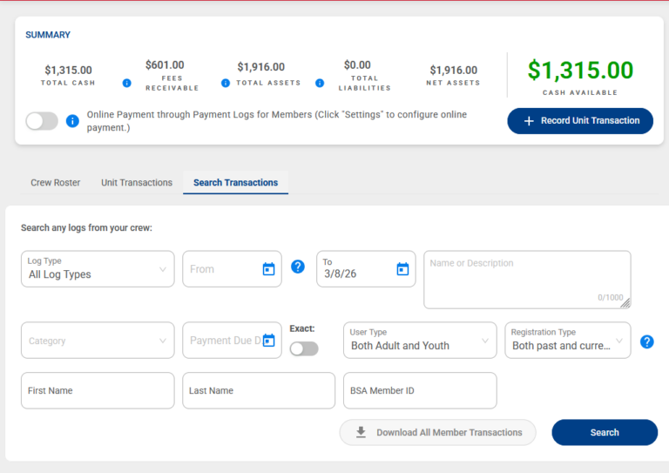
Task: Select Search Transactions tab
Action: pos(235,183)
